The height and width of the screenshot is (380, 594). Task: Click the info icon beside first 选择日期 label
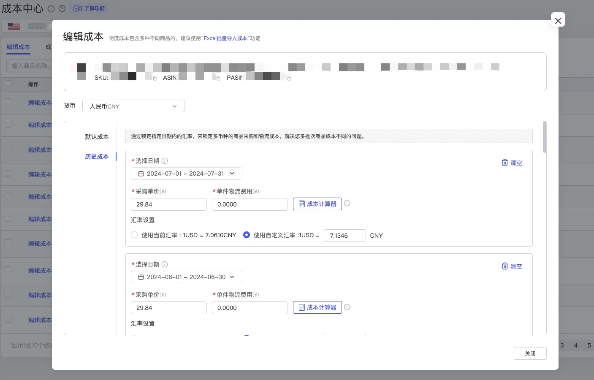coord(165,161)
